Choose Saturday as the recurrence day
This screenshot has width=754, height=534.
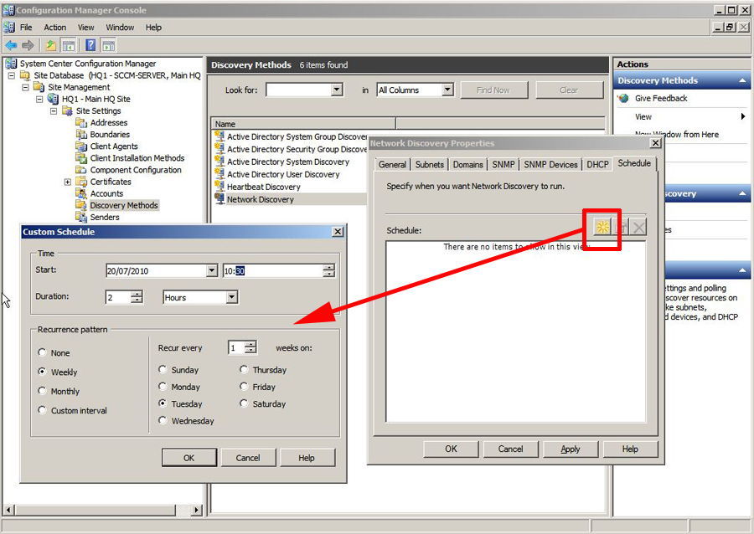(x=244, y=403)
